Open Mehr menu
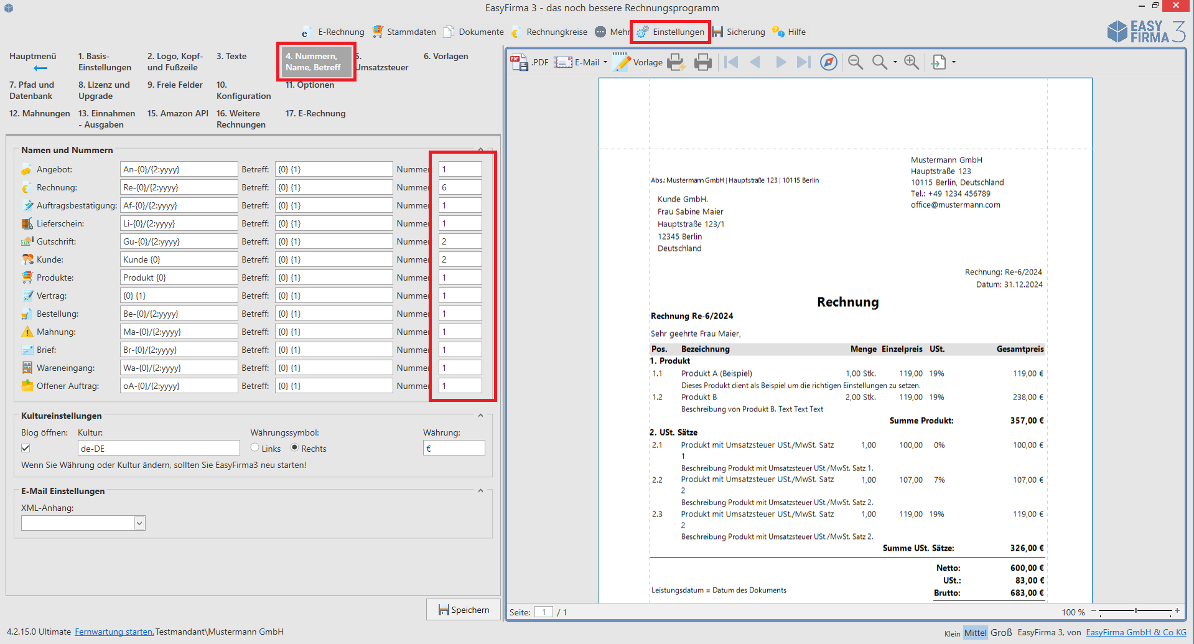Screen dimensions: 1194x644 pos(612,32)
